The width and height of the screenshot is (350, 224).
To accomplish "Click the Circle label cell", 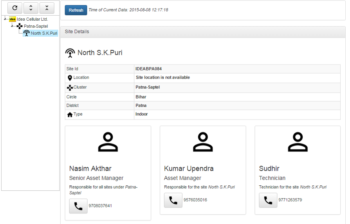I will 99,97.
